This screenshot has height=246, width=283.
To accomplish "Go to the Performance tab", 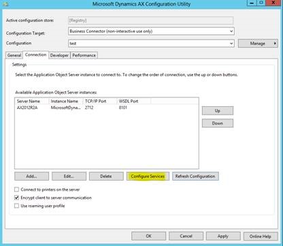I will tap(84, 55).
